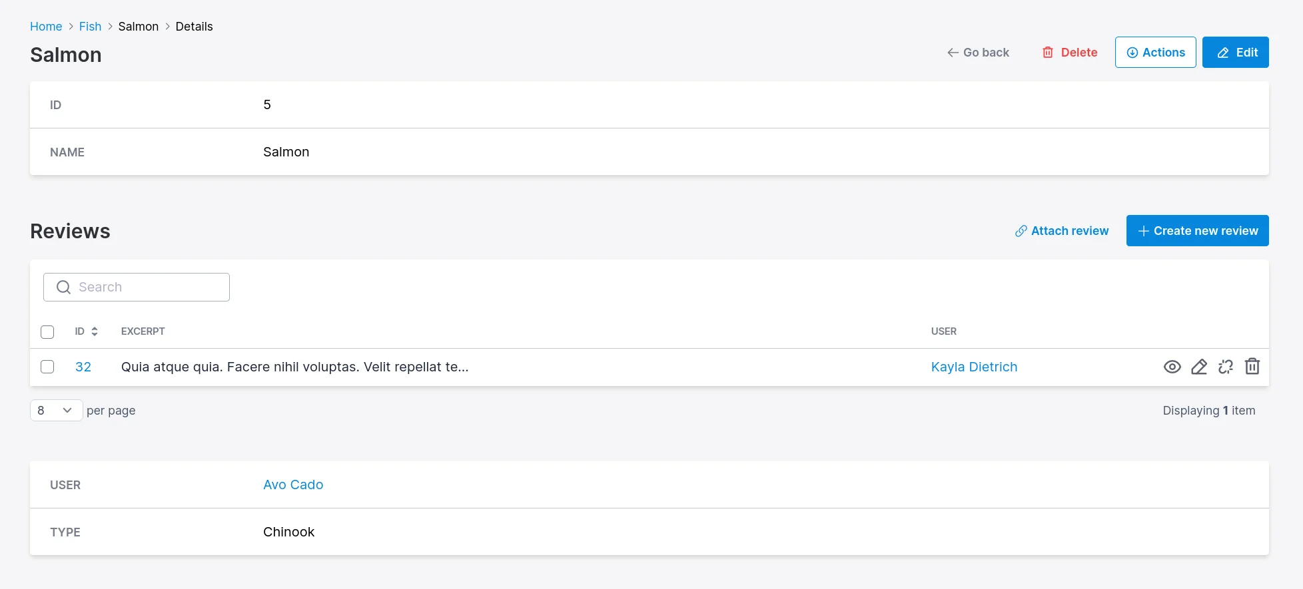
Task: Open user Kayla Dietrich
Action: [x=974, y=367]
